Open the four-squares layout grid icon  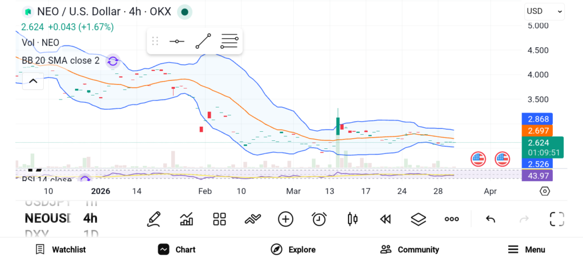point(219,219)
